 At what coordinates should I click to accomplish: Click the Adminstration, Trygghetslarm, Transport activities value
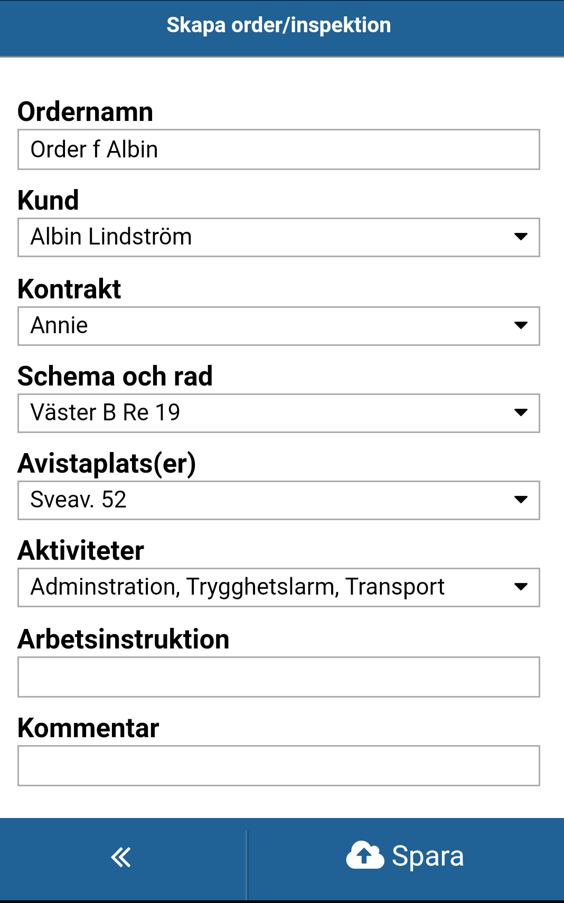tap(238, 587)
